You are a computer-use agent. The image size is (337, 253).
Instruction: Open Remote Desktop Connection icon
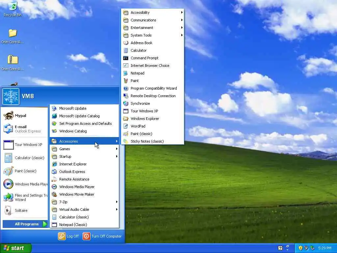pos(126,96)
